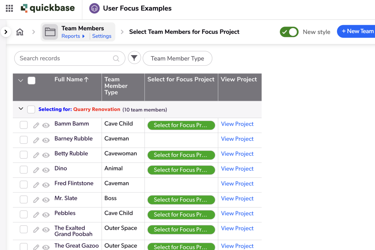375x250 pixels.
Task: Open View Project link for Pebbles
Action: pos(237,213)
